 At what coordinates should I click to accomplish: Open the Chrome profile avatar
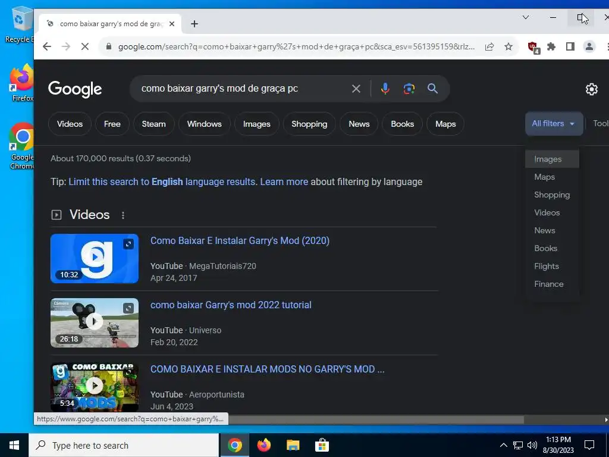(589, 46)
